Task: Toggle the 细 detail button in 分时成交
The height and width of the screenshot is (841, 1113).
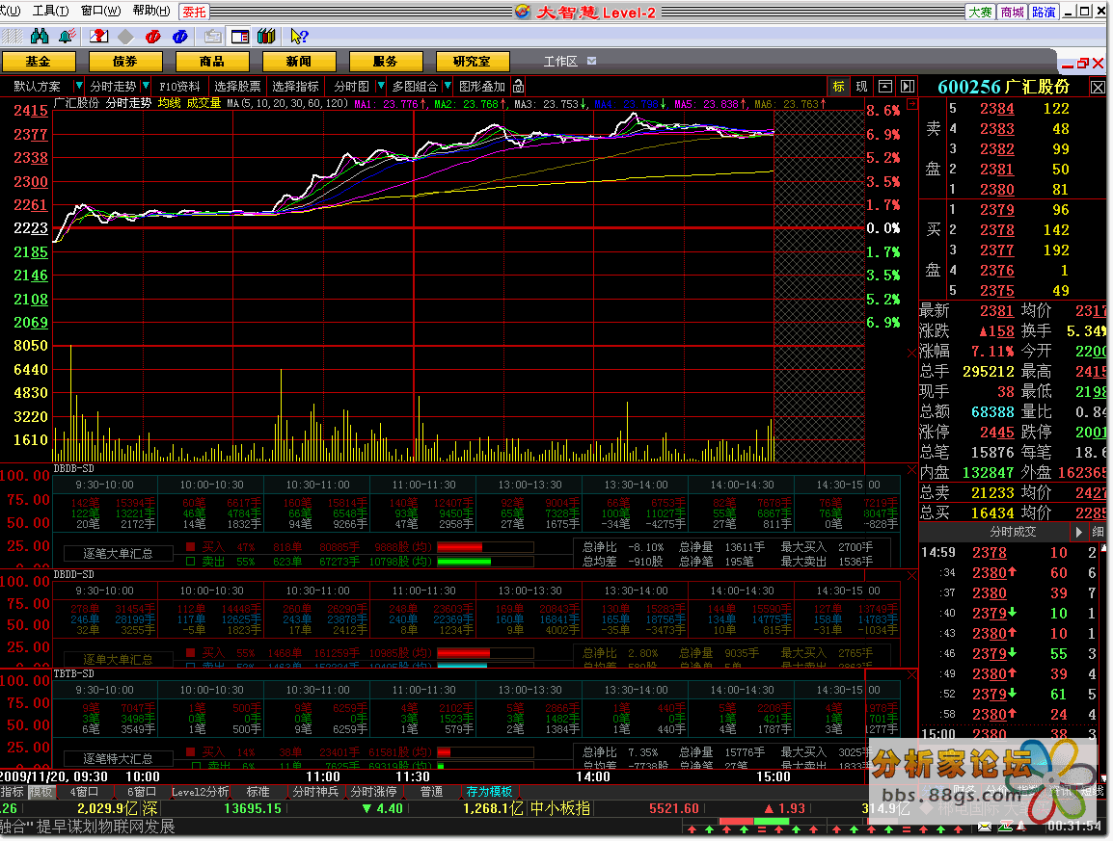Action: pos(1099,532)
